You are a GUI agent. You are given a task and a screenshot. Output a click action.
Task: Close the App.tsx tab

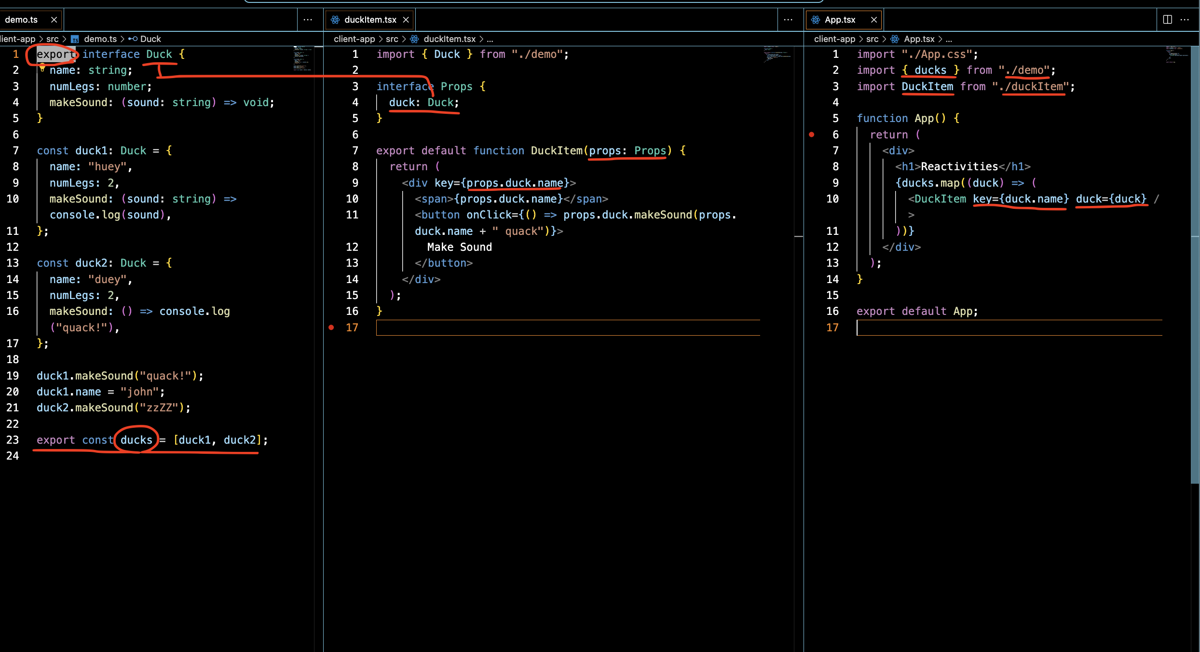[874, 20]
